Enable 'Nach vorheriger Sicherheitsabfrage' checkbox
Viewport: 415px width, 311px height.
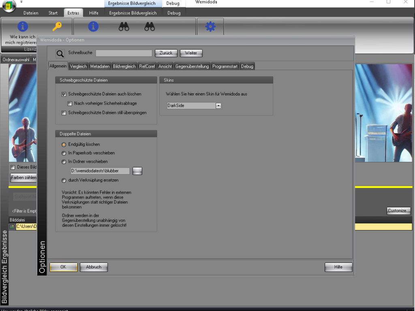[70, 103]
